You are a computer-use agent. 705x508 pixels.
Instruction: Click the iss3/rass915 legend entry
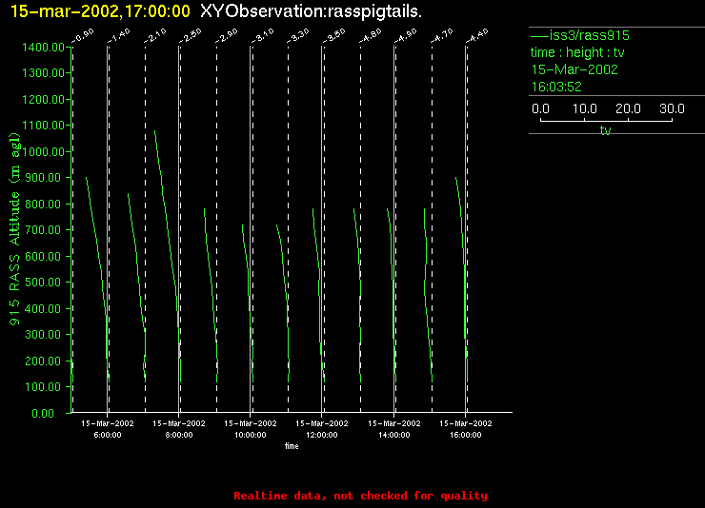580,35
